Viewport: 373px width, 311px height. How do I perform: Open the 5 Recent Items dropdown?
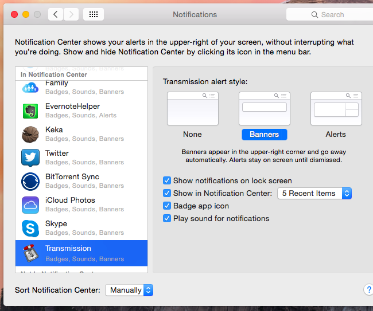314,193
